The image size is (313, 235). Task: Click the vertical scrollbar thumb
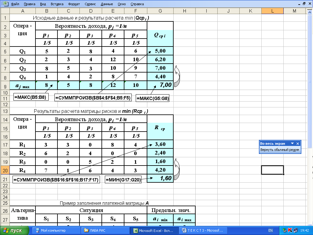tap(310, 81)
